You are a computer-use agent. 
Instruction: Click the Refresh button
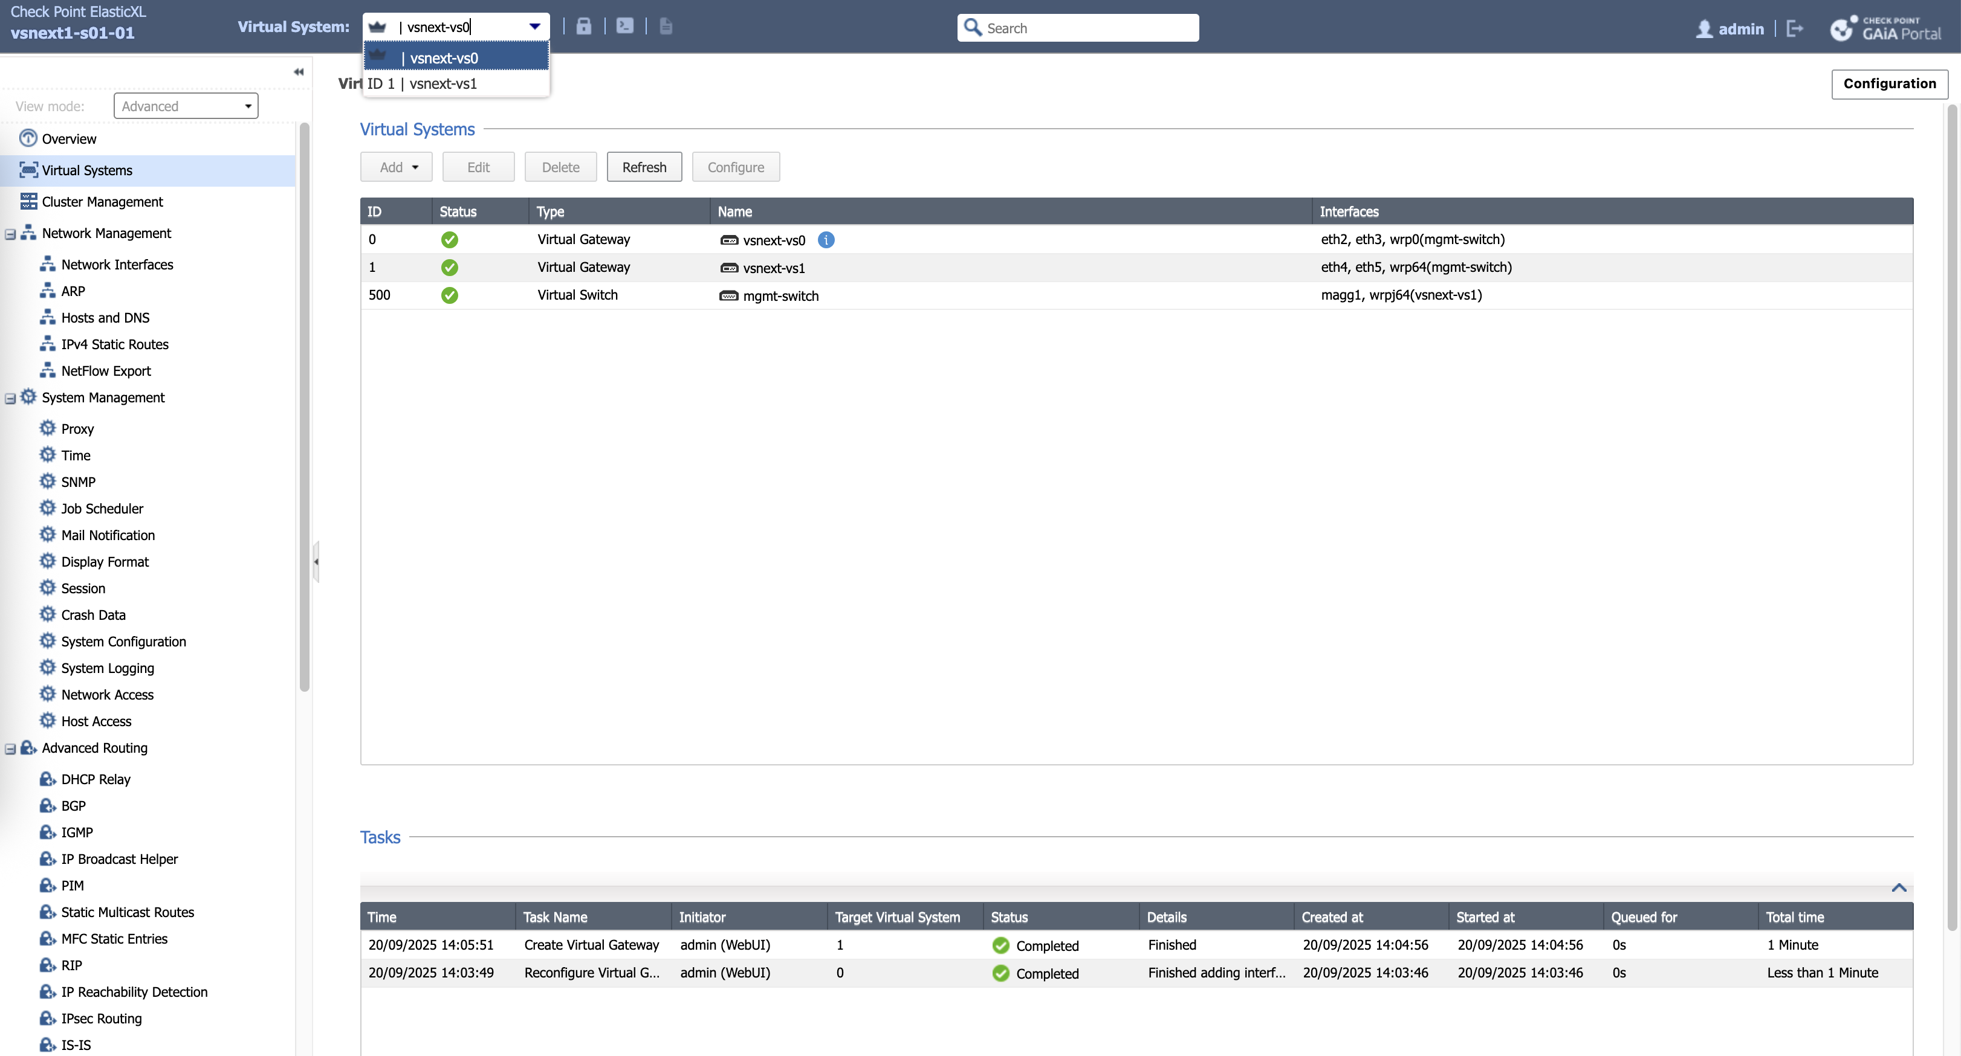[x=644, y=167]
